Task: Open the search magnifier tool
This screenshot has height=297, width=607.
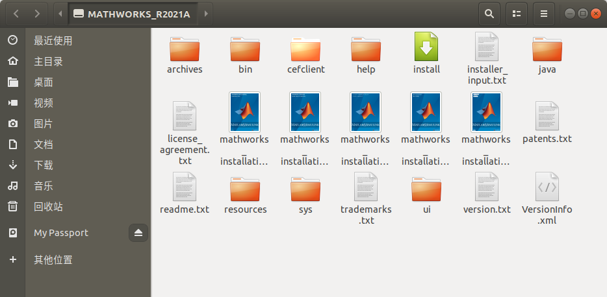Action: click(489, 14)
